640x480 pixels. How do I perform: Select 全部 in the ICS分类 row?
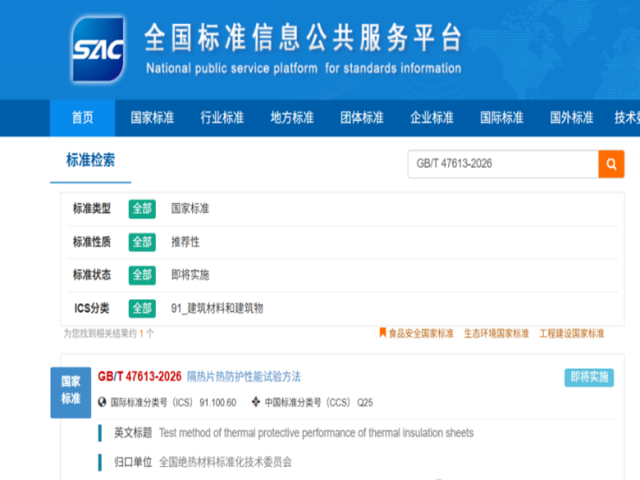142,308
